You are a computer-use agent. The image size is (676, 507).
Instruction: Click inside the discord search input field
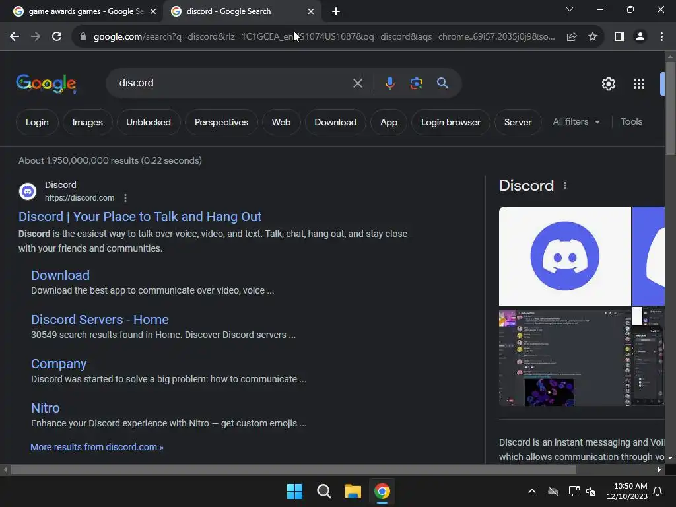click(x=233, y=83)
